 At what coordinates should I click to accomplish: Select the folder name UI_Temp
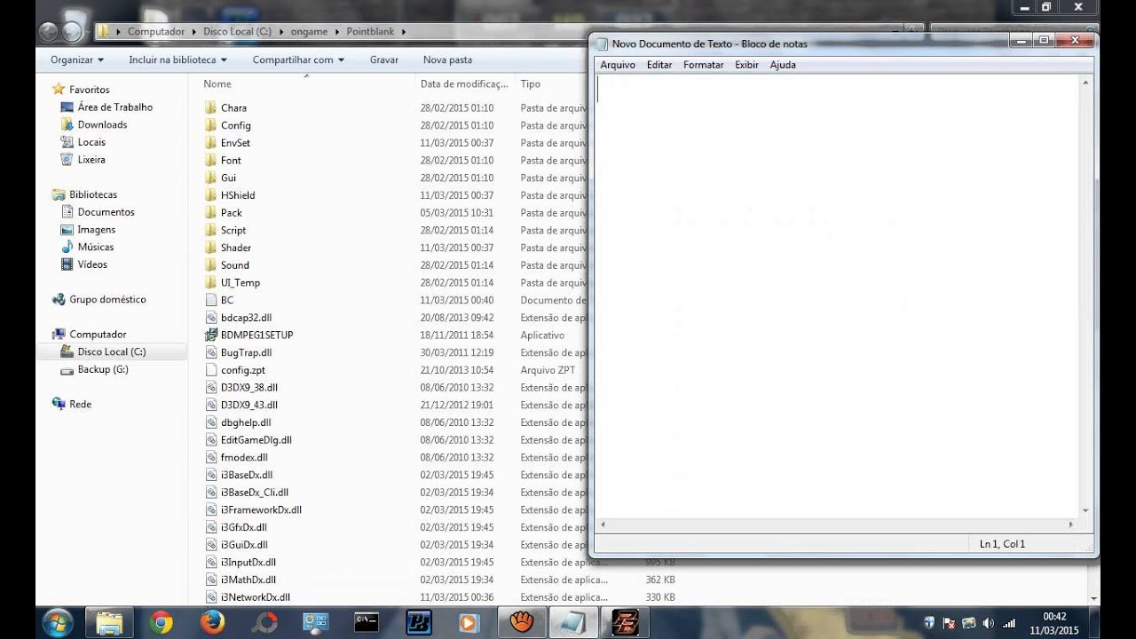coord(241,283)
